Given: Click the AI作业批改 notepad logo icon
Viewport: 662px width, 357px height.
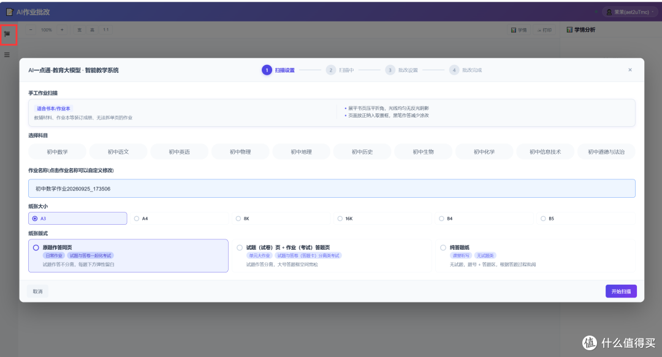Looking at the screenshot, I should 10,12.
